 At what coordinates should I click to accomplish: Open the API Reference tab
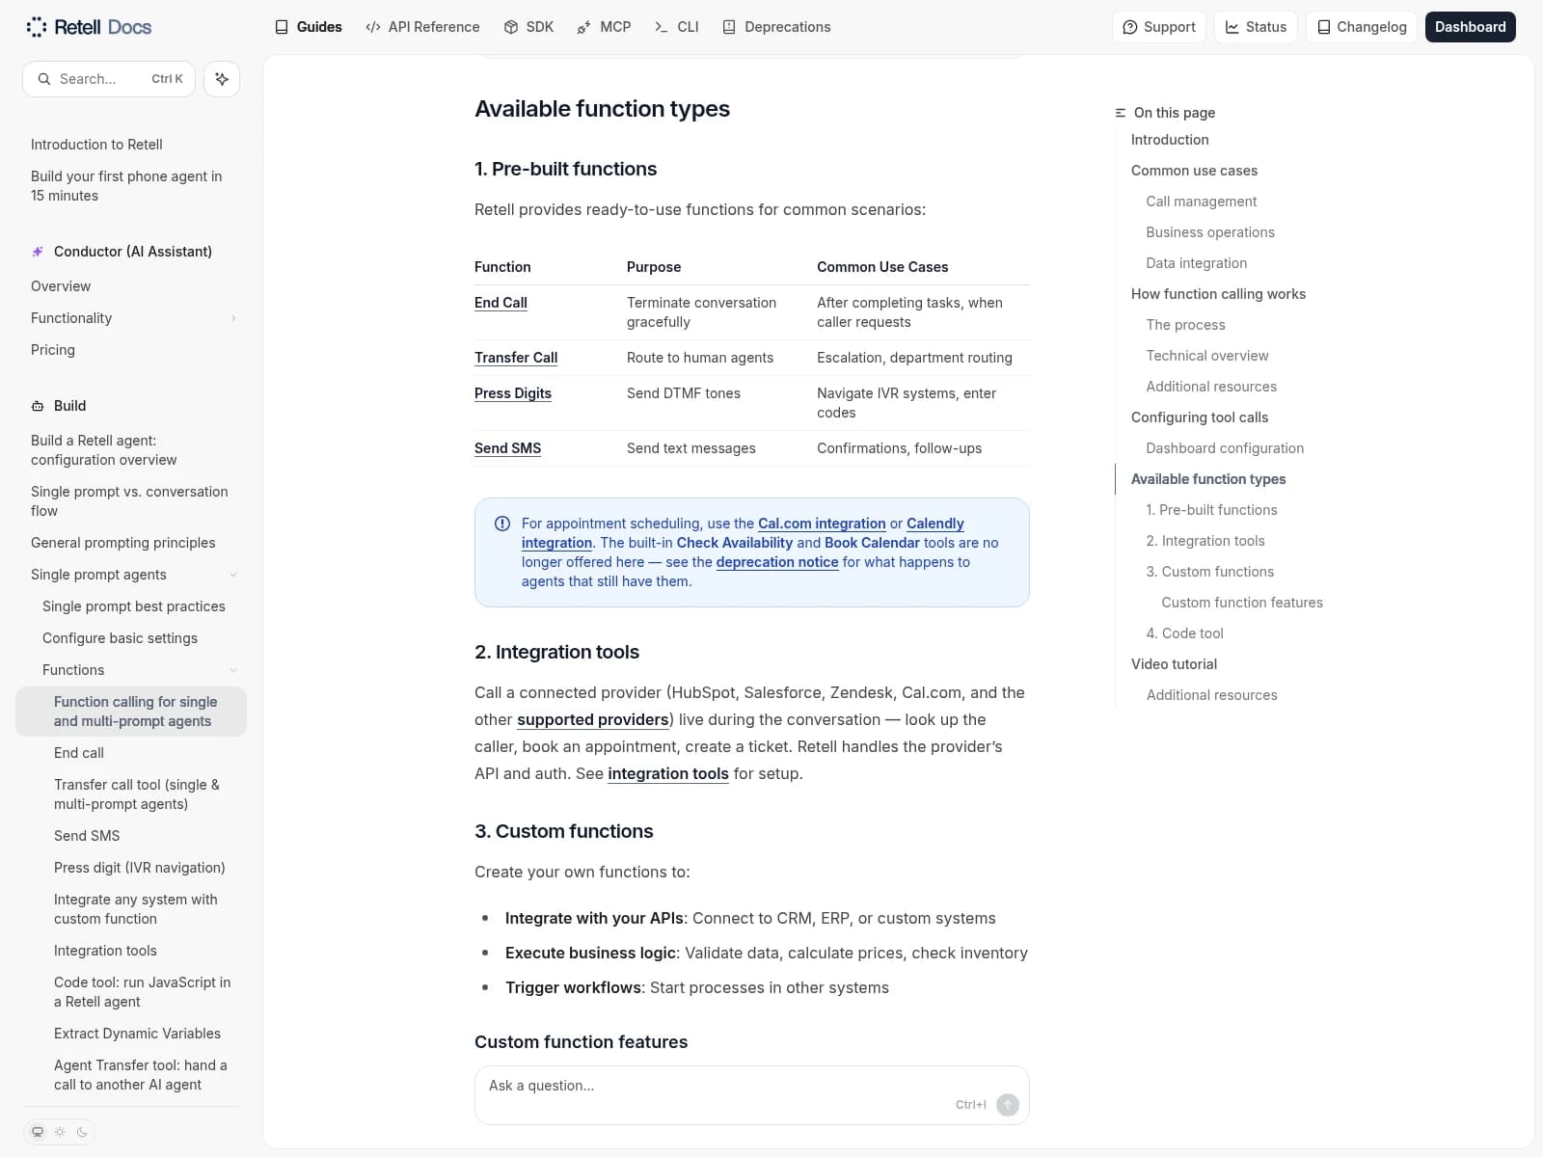[422, 27]
